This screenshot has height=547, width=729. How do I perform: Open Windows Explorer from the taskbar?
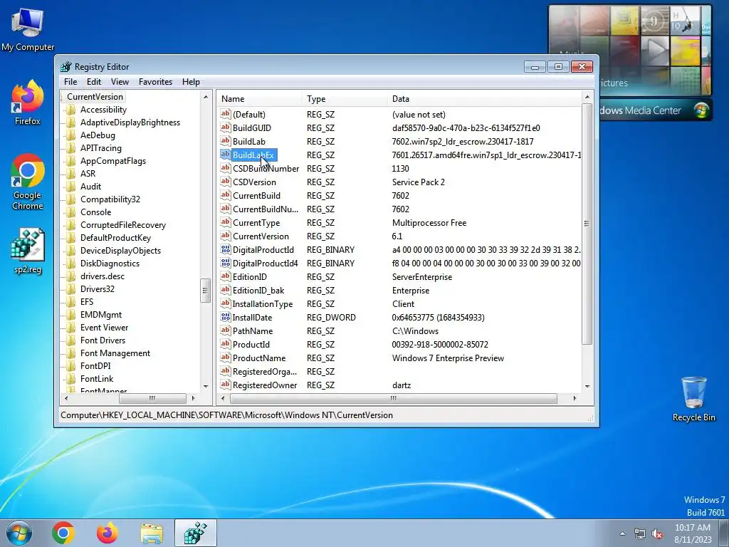152,533
